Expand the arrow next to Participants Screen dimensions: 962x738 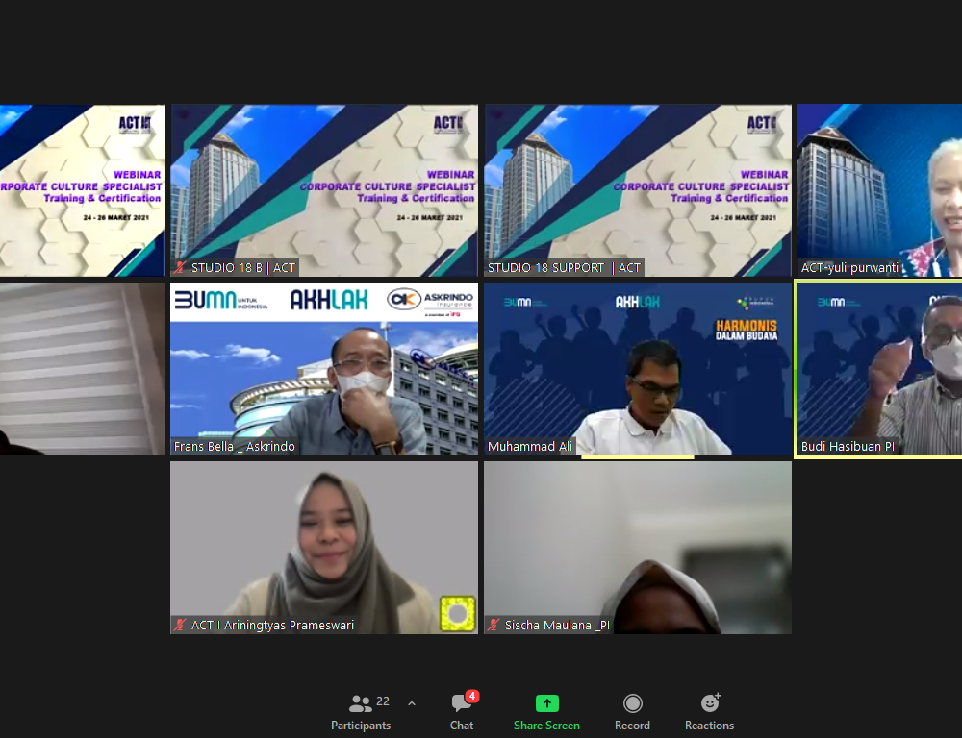pos(412,703)
